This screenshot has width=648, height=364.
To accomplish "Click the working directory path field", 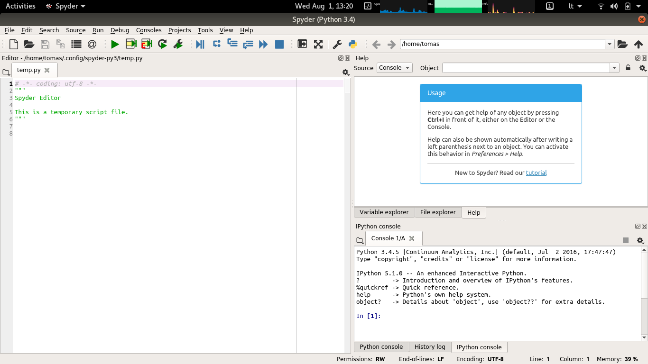I will 503,44.
